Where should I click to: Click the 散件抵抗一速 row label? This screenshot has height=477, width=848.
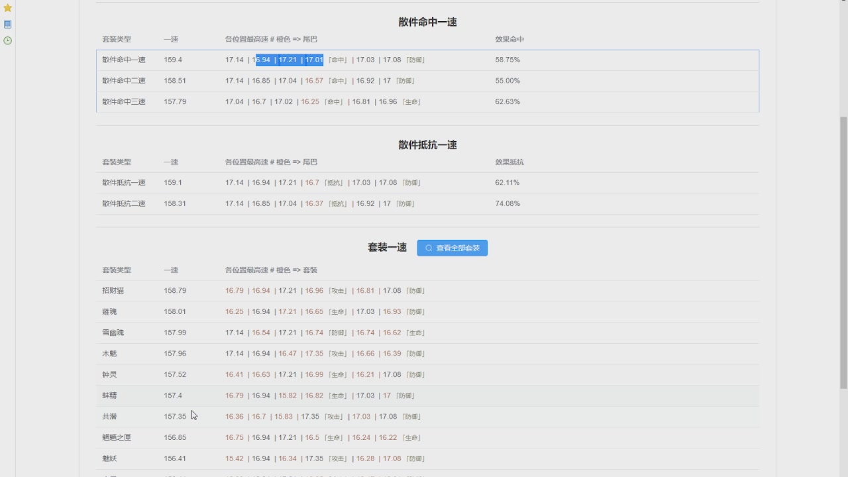tap(124, 183)
